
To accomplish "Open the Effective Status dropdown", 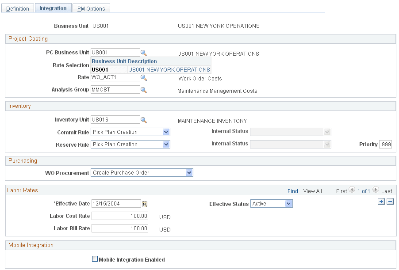I will click(287, 203).
